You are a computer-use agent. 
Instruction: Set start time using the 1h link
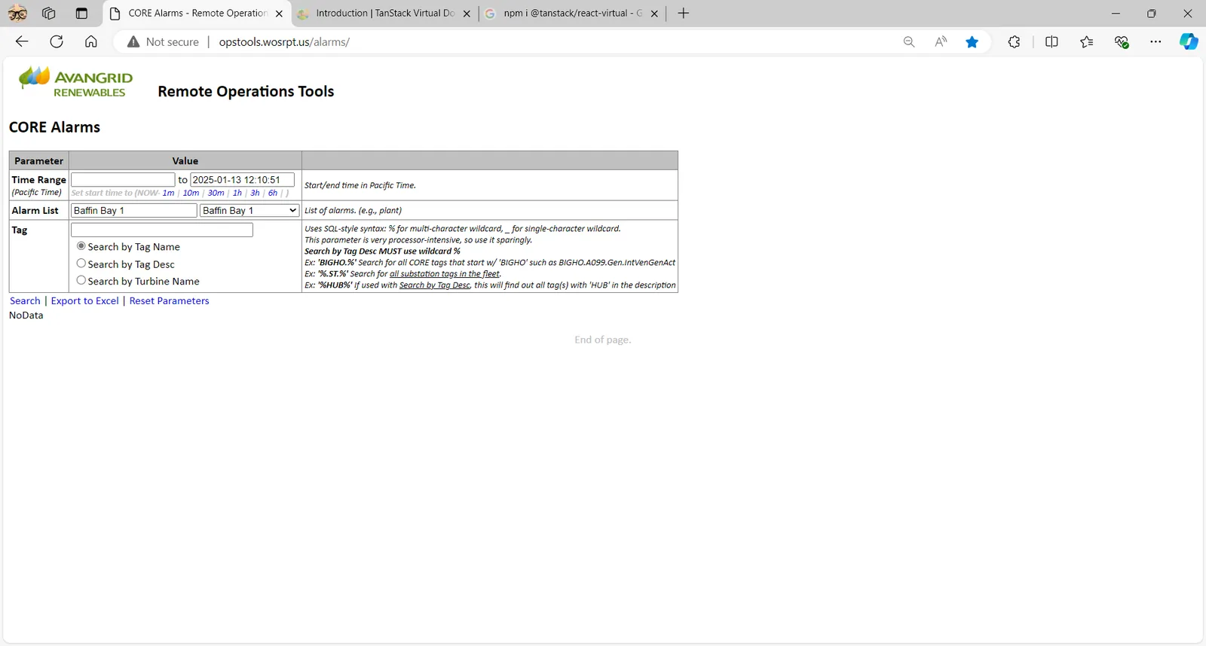click(237, 193)
